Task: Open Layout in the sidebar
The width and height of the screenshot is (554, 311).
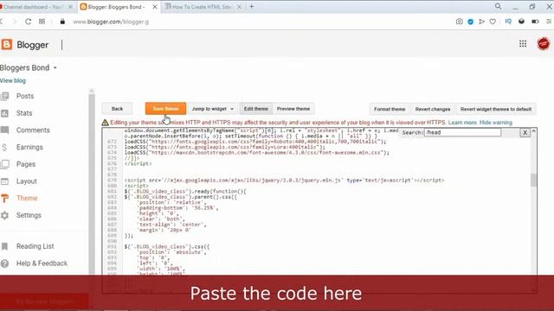Action: coord(27,181)
